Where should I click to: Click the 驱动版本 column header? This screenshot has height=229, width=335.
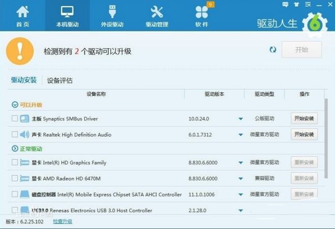click(x=214, y=94)
